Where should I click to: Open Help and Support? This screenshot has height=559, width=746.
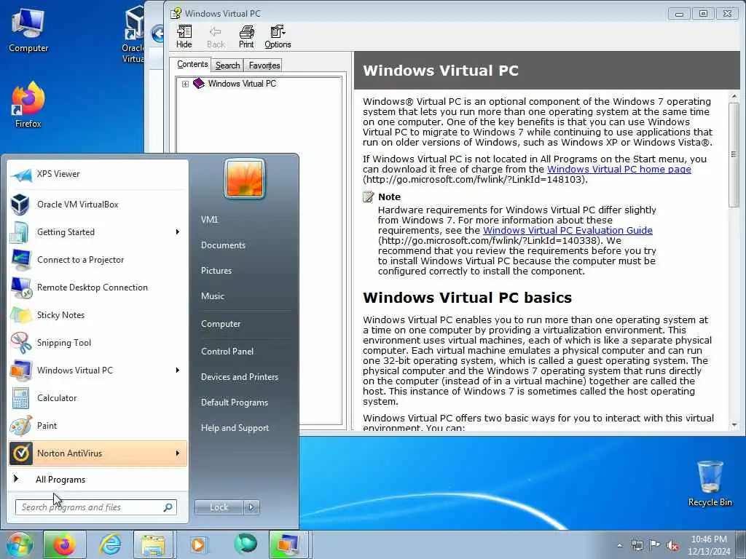pyautogui.click(x=235, y=428)
